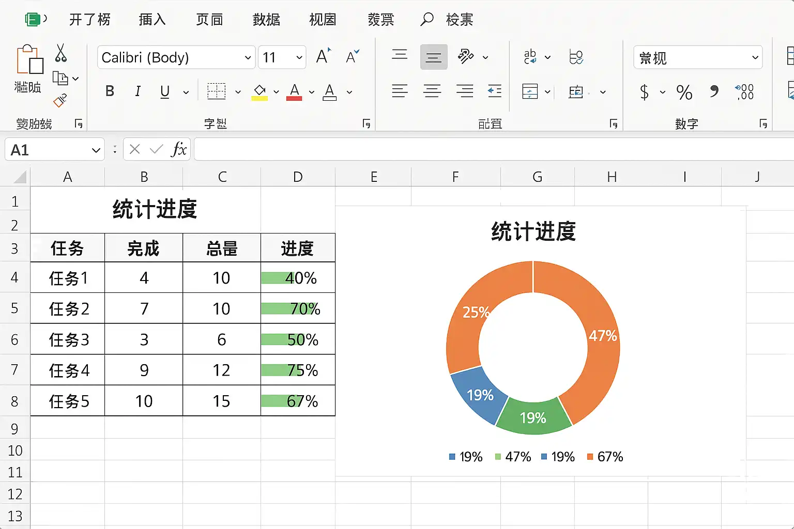Open the 插入 ribbon tab
Image resolution: width=794 pixels, height=529 pixels.
152,20
